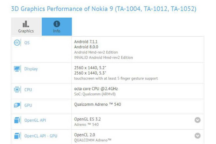Screen dimensions: 216x144
Task: Click the page title about Nokia 9
Action: click(103, 9)
